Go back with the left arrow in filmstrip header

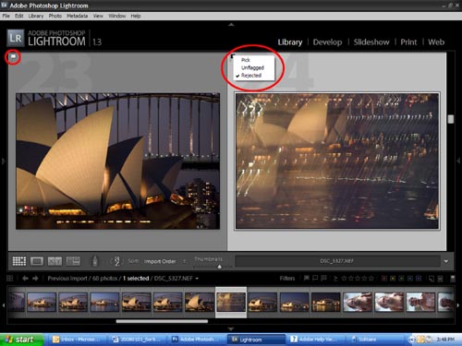point(25,279)
